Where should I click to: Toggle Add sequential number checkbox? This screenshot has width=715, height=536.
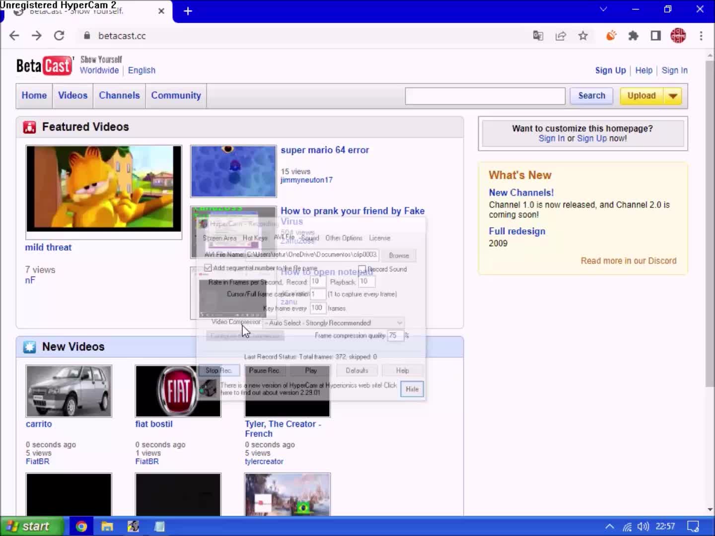208,268
